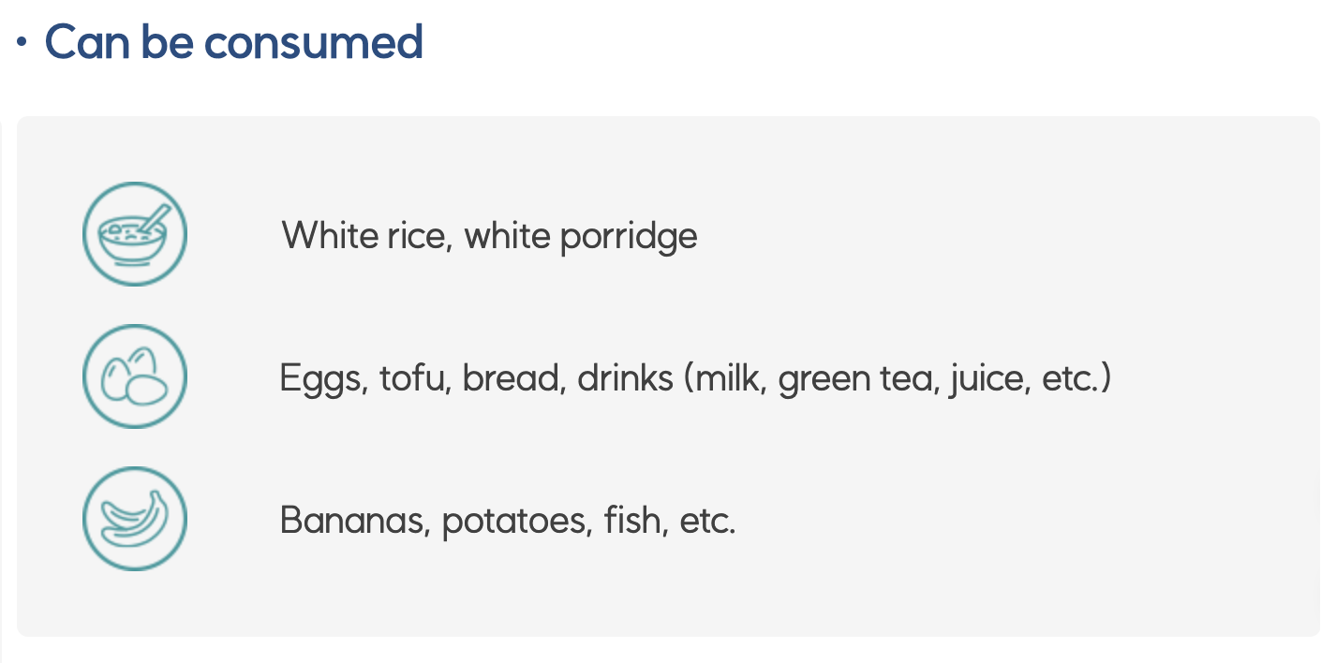Viewport: 1336px width, 663px height.
Task: Click the words "green tea"
Action: pyautogui.click(x=855, y=379)
